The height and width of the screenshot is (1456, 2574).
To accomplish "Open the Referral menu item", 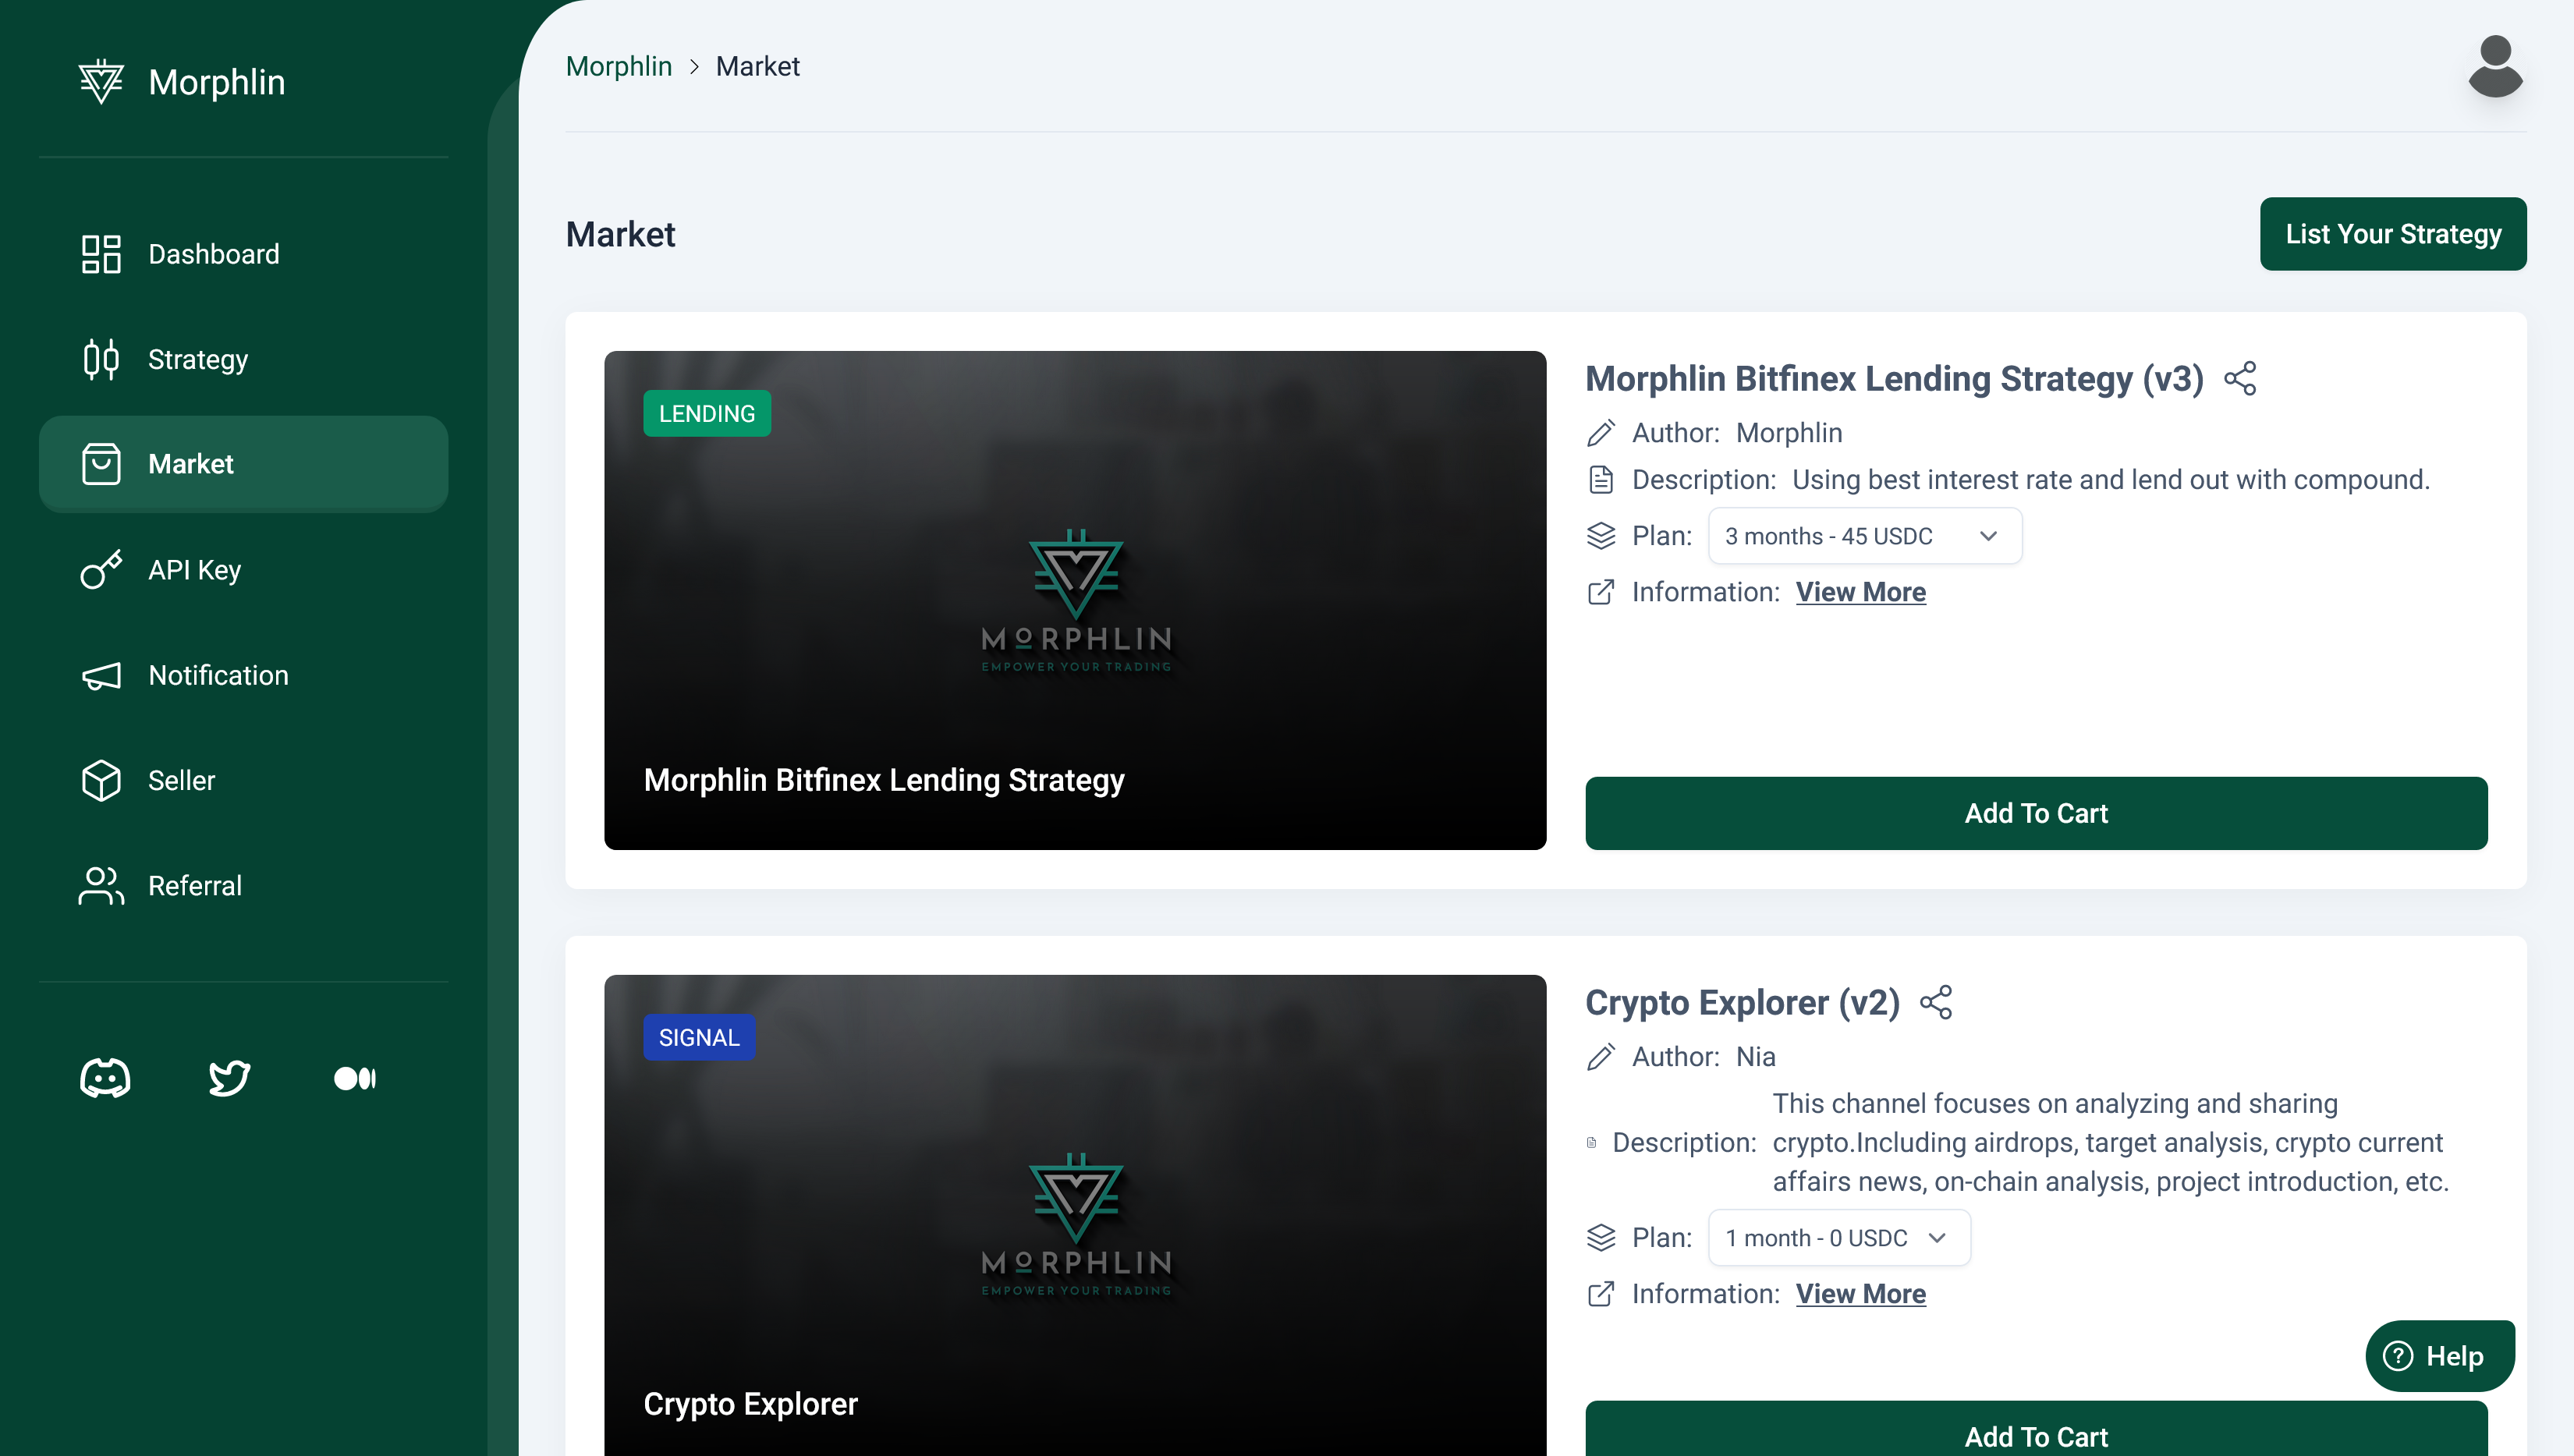I will pos(194,886).
